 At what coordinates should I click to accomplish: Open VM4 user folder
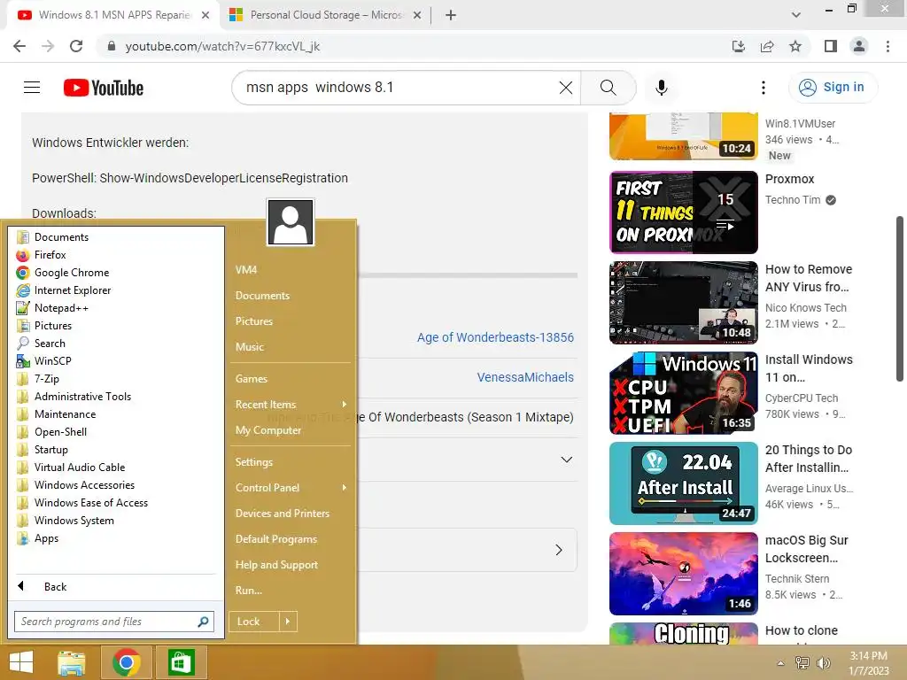(x=246, y=269)
